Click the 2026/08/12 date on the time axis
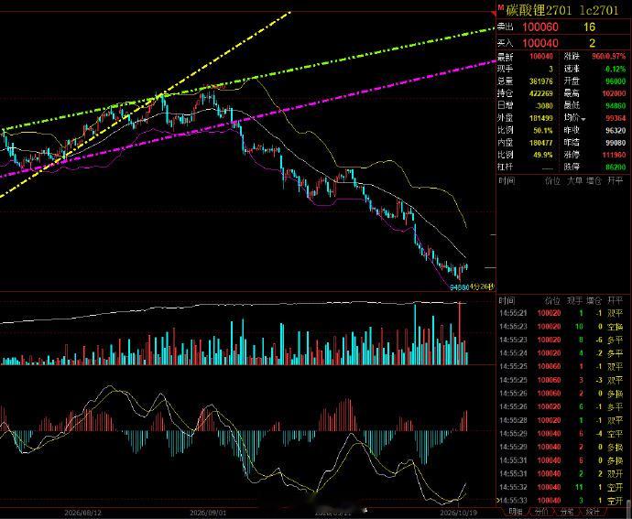This screenshot has height=519, width=632. click(x=83, y=513)
